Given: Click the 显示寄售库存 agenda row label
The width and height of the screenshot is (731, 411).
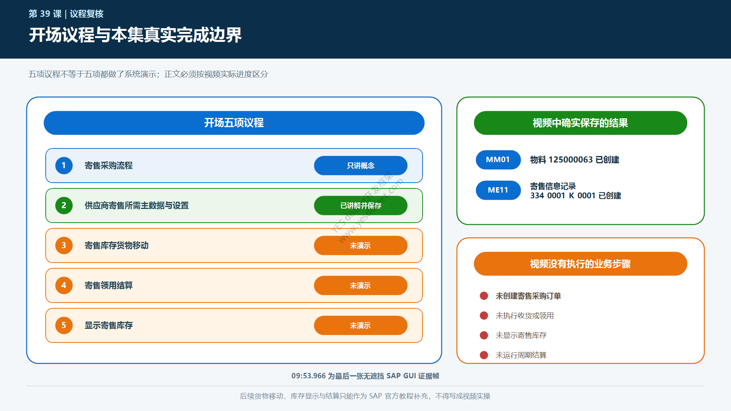Looking at the screenshot, I should coord(109,325).
